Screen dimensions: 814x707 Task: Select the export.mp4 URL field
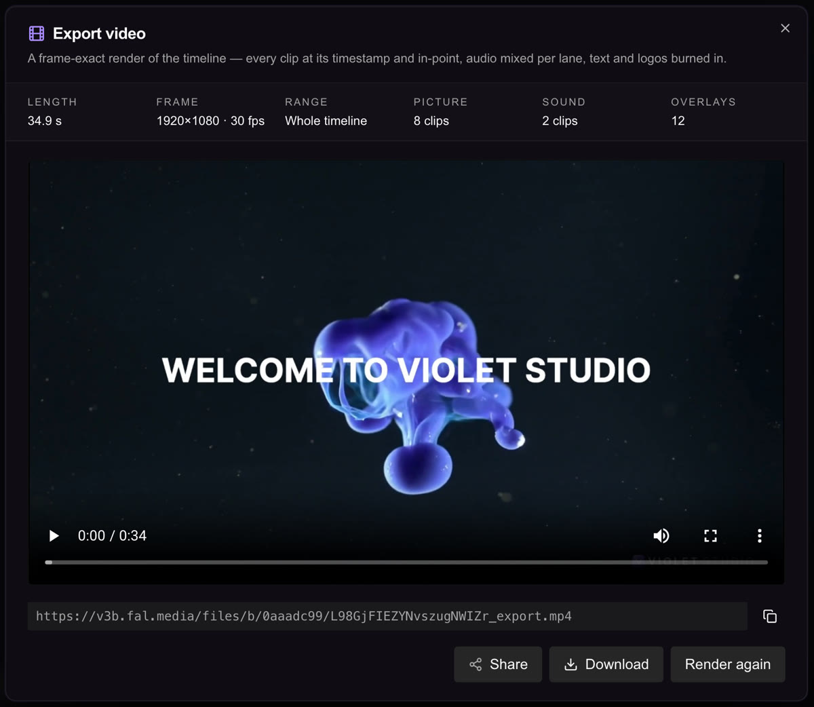[x=387, y=616]
